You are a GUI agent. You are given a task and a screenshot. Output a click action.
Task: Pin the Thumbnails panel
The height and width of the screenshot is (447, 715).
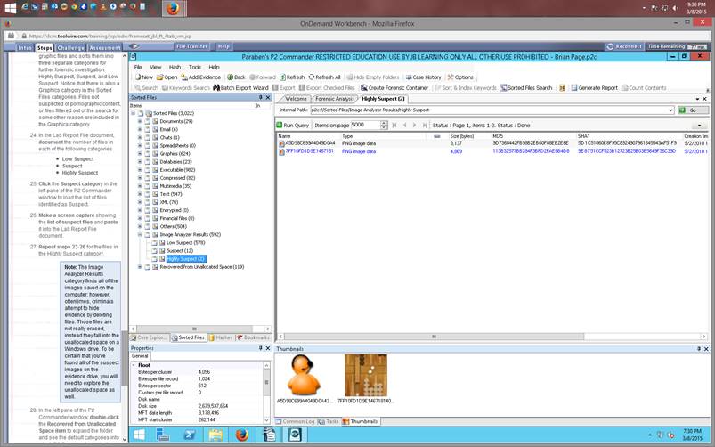coord(699,349)
